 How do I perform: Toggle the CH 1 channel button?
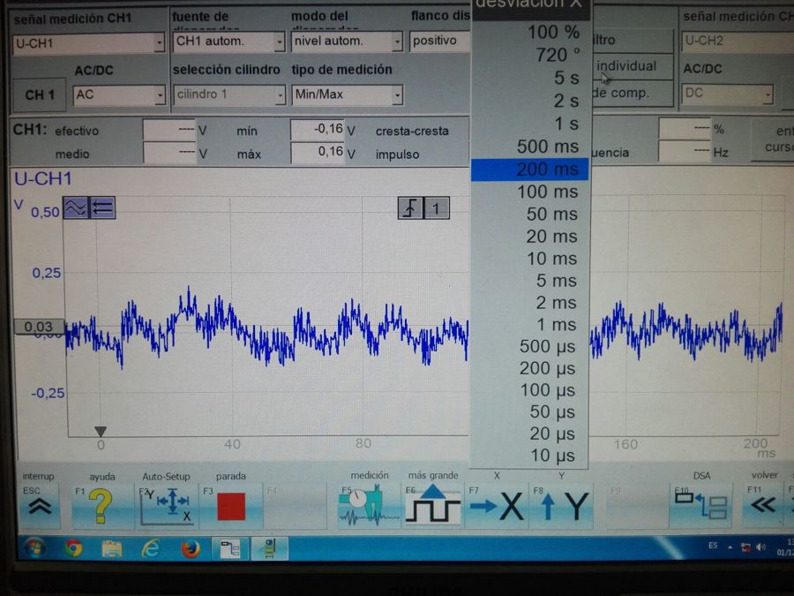(x=40, y=94)
